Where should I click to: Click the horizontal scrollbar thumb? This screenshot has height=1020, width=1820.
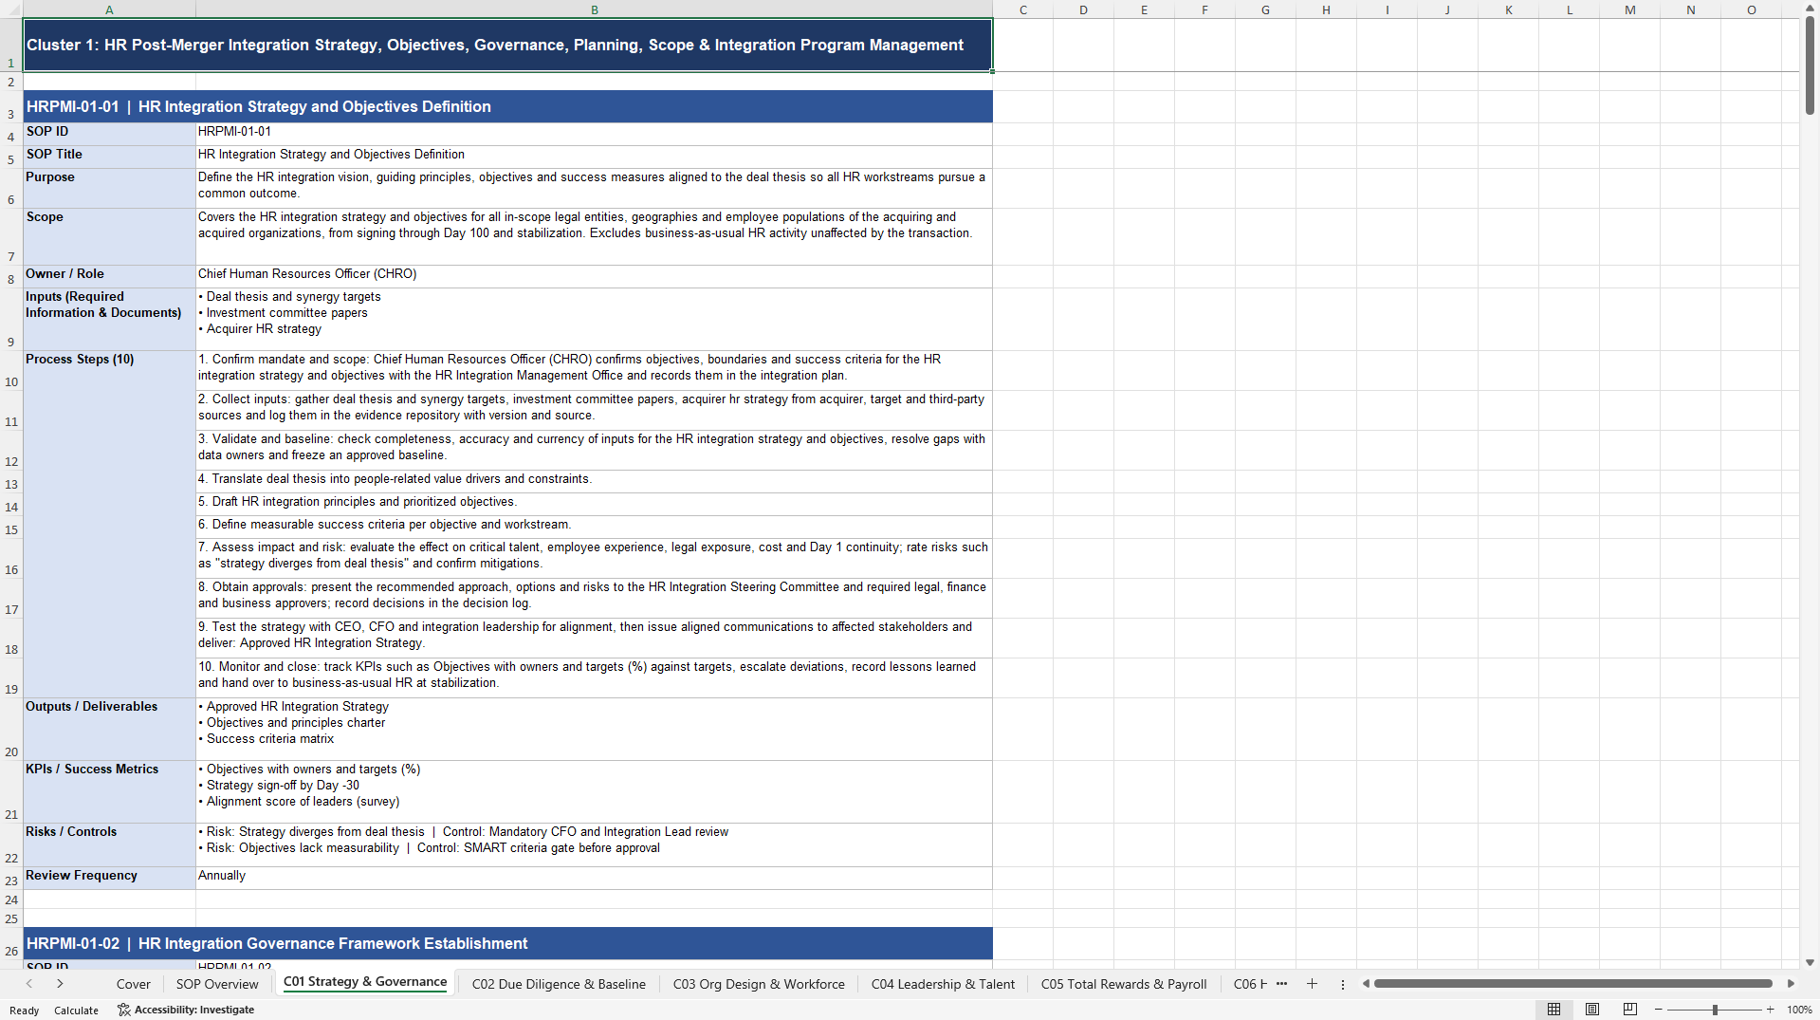(x=1572, y=984)
